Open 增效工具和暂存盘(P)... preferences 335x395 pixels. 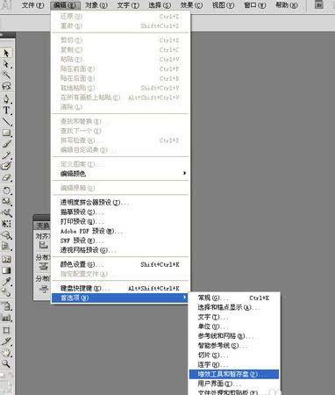click(234, 374)
